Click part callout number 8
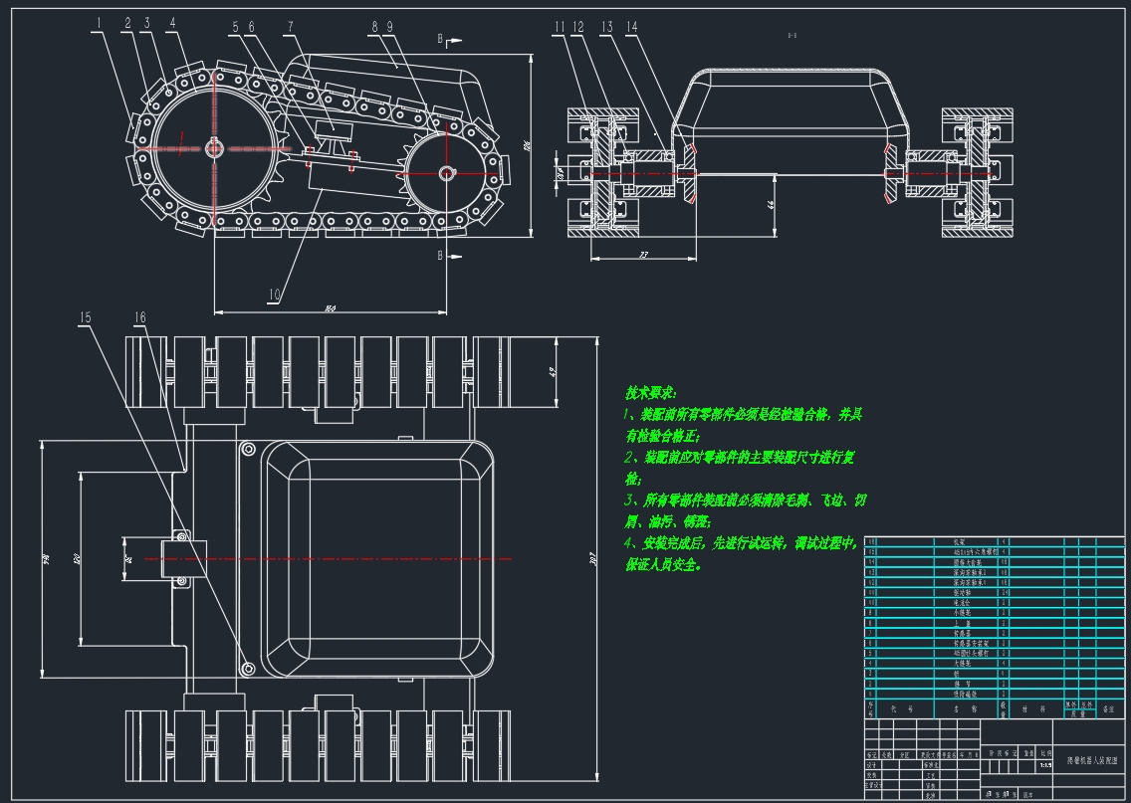 tap(374, 28)
